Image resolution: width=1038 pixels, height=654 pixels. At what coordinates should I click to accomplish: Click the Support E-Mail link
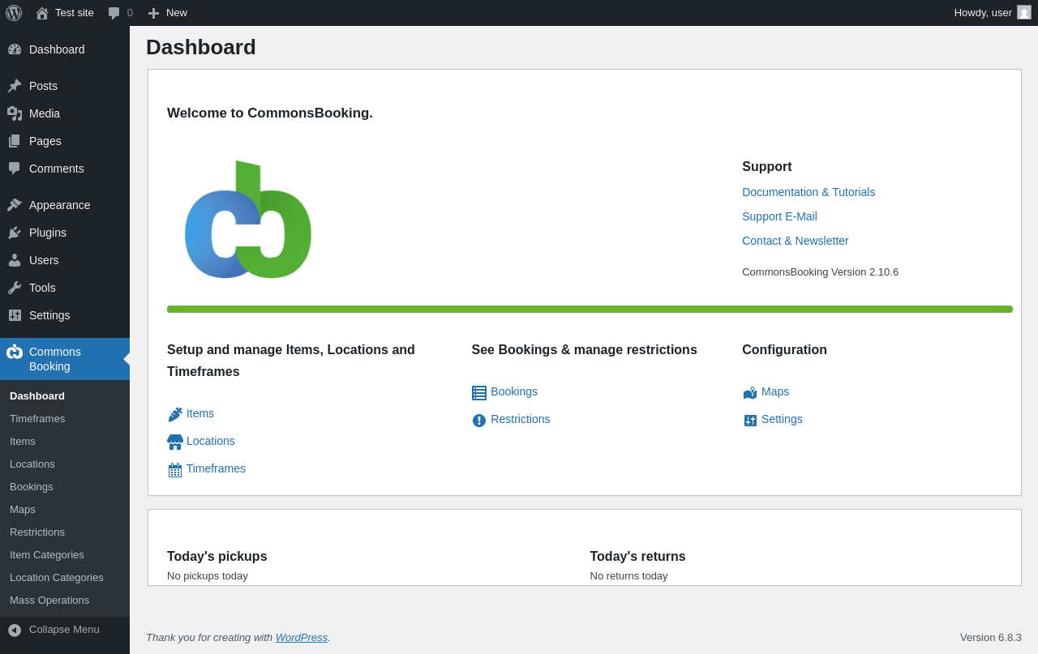(779, 216)
